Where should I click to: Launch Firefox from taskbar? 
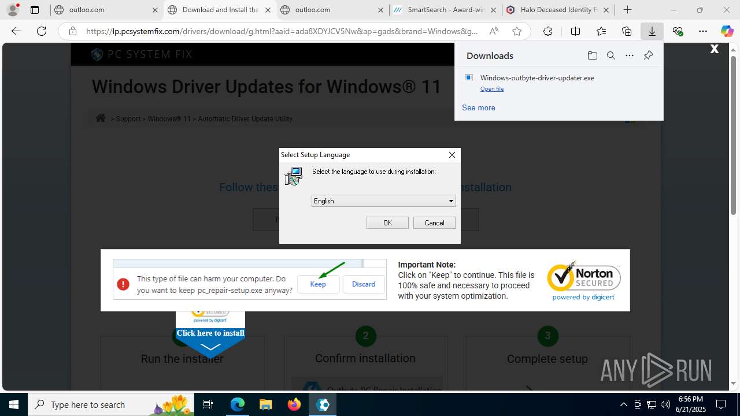pyautogui.click(x=294, y=404)
